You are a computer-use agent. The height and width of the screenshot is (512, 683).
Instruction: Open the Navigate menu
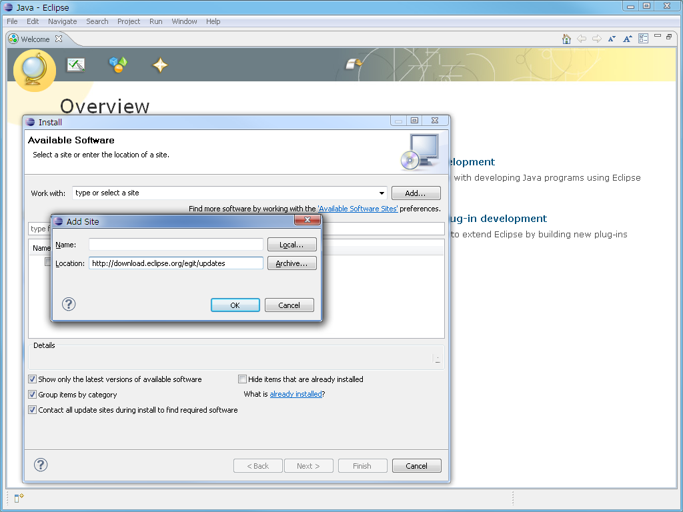[x=62, y=21]
